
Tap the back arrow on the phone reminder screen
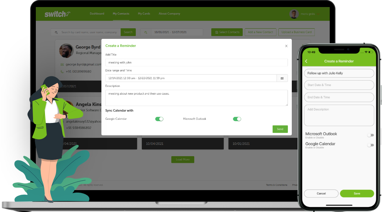(x=306, y=61)
